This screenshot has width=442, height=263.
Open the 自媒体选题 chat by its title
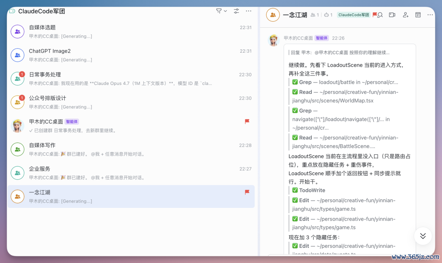(42, 27)
